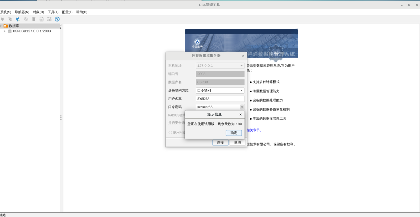
Task: Click the 用户名称 field with SYSDBA
Action: click(220, 99)
